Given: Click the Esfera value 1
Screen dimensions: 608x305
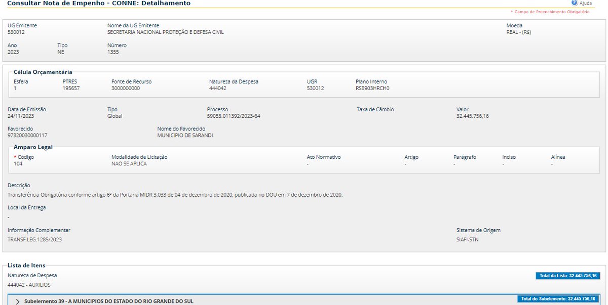Looking at the screenshot, I should click(15, 89).
